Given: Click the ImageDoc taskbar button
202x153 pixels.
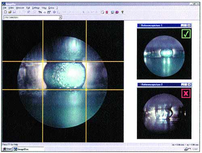Looking at the screenshot, I should [x=28, y=149].
